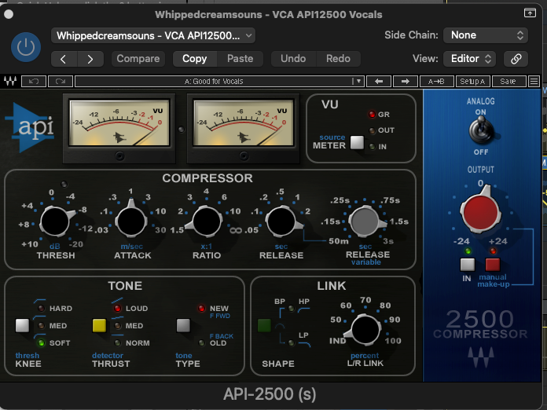
Task: Click the Waves logo icon in toolbar
Action: pos(10,81)
